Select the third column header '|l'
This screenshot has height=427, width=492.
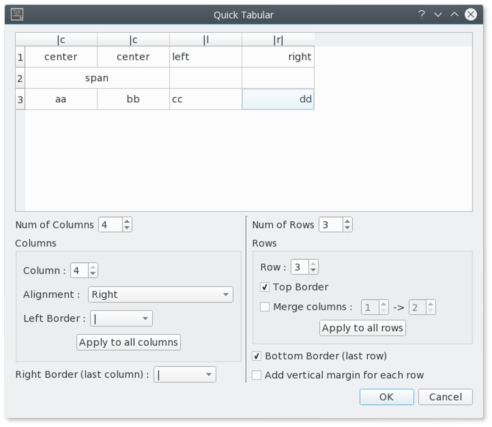tap(206, 40)
